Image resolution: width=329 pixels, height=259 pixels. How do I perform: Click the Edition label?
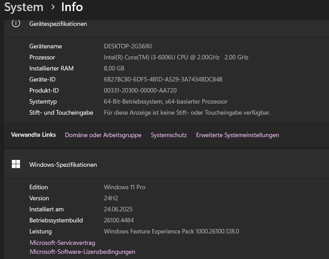pos(39,187)
